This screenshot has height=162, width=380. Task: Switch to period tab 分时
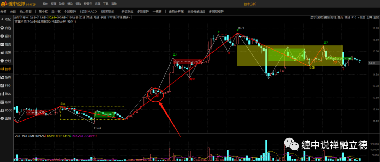[x=17, y=17]
